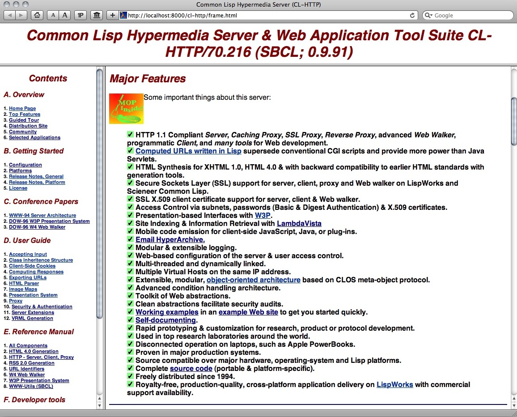517x417 pixels.
Task: Open the Distribution Site link
Action: (x=28, y=126)
